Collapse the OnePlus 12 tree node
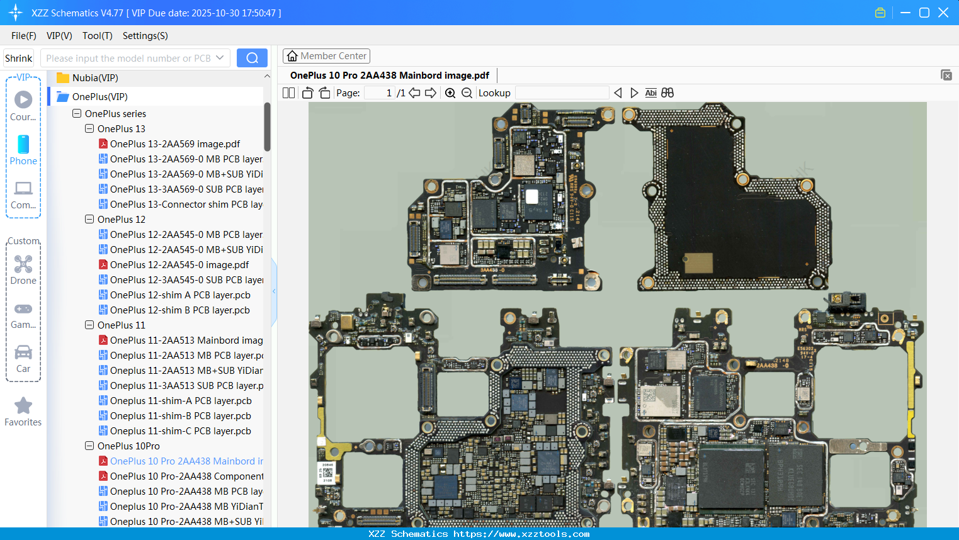Image resolution: width=959 pixels, height=540 pixels. [x=89, y=219]
